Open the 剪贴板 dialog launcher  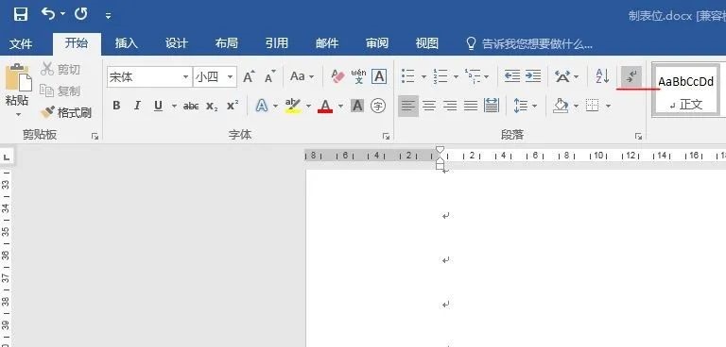95,137
